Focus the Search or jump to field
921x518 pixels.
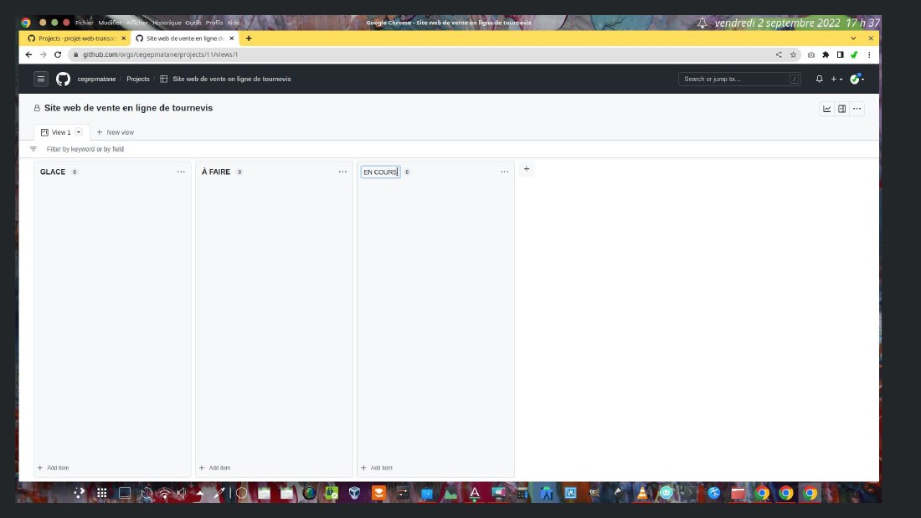tap(739, 79)
